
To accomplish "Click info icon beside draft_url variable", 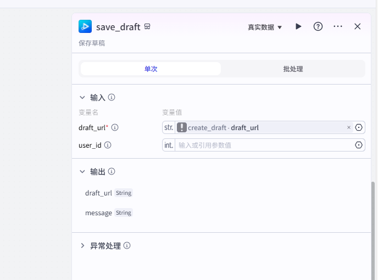I will 115,127.
